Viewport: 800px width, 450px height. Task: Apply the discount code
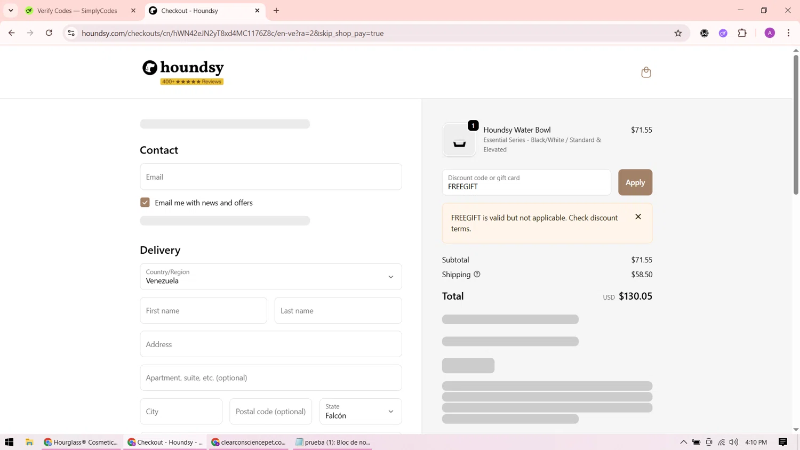[x=635, y=182]
